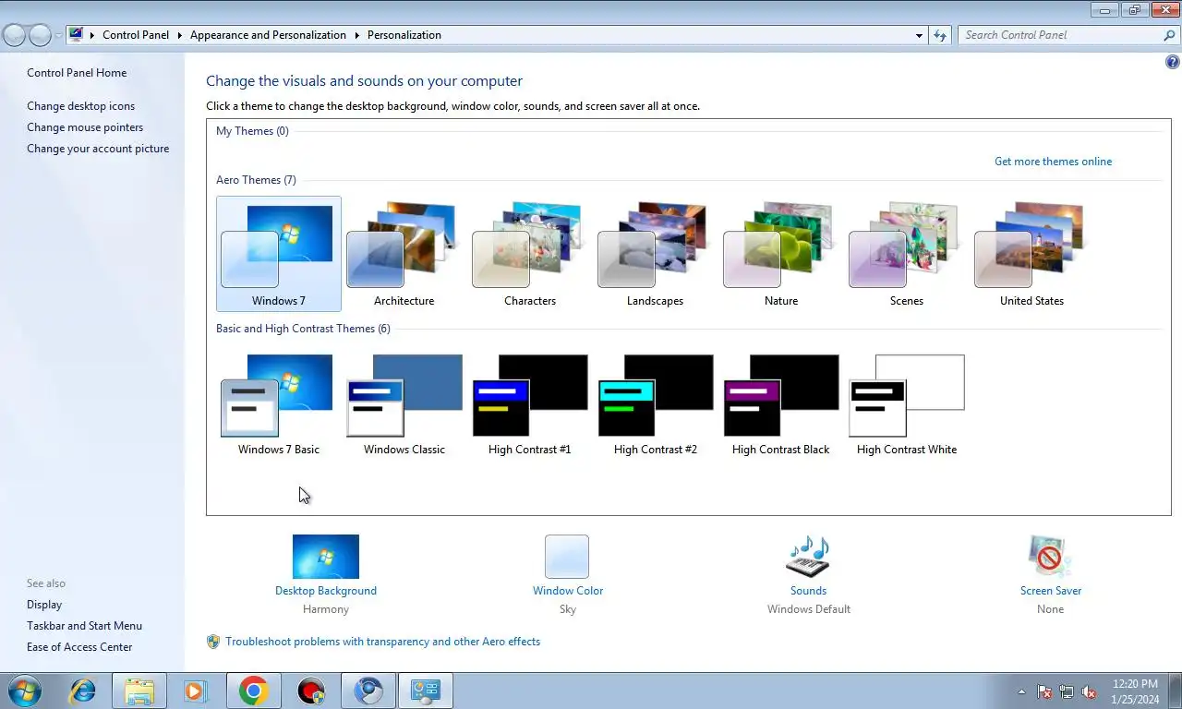Open Change mouse pointers

point(85,127)
